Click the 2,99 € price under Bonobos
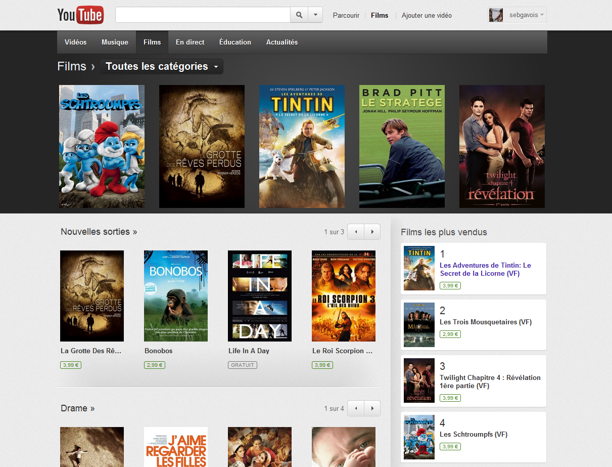 (155, 365)
